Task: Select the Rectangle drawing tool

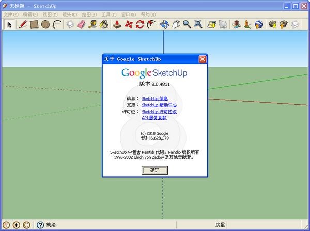Action: point(34,24)
